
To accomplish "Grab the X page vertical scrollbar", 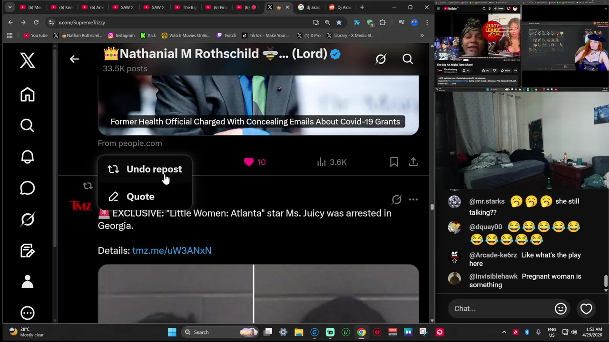I will click(x=432, y=207).
